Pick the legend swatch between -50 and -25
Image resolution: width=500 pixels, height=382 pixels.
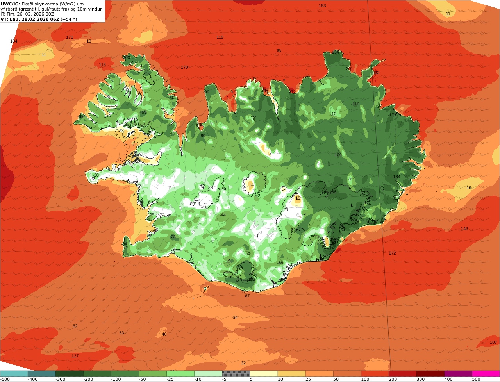coord(153,373)
